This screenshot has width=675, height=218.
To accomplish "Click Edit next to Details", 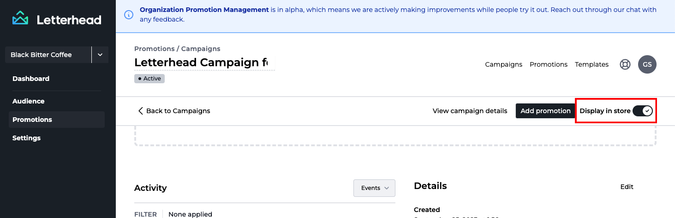I will (x=627, y=187).
